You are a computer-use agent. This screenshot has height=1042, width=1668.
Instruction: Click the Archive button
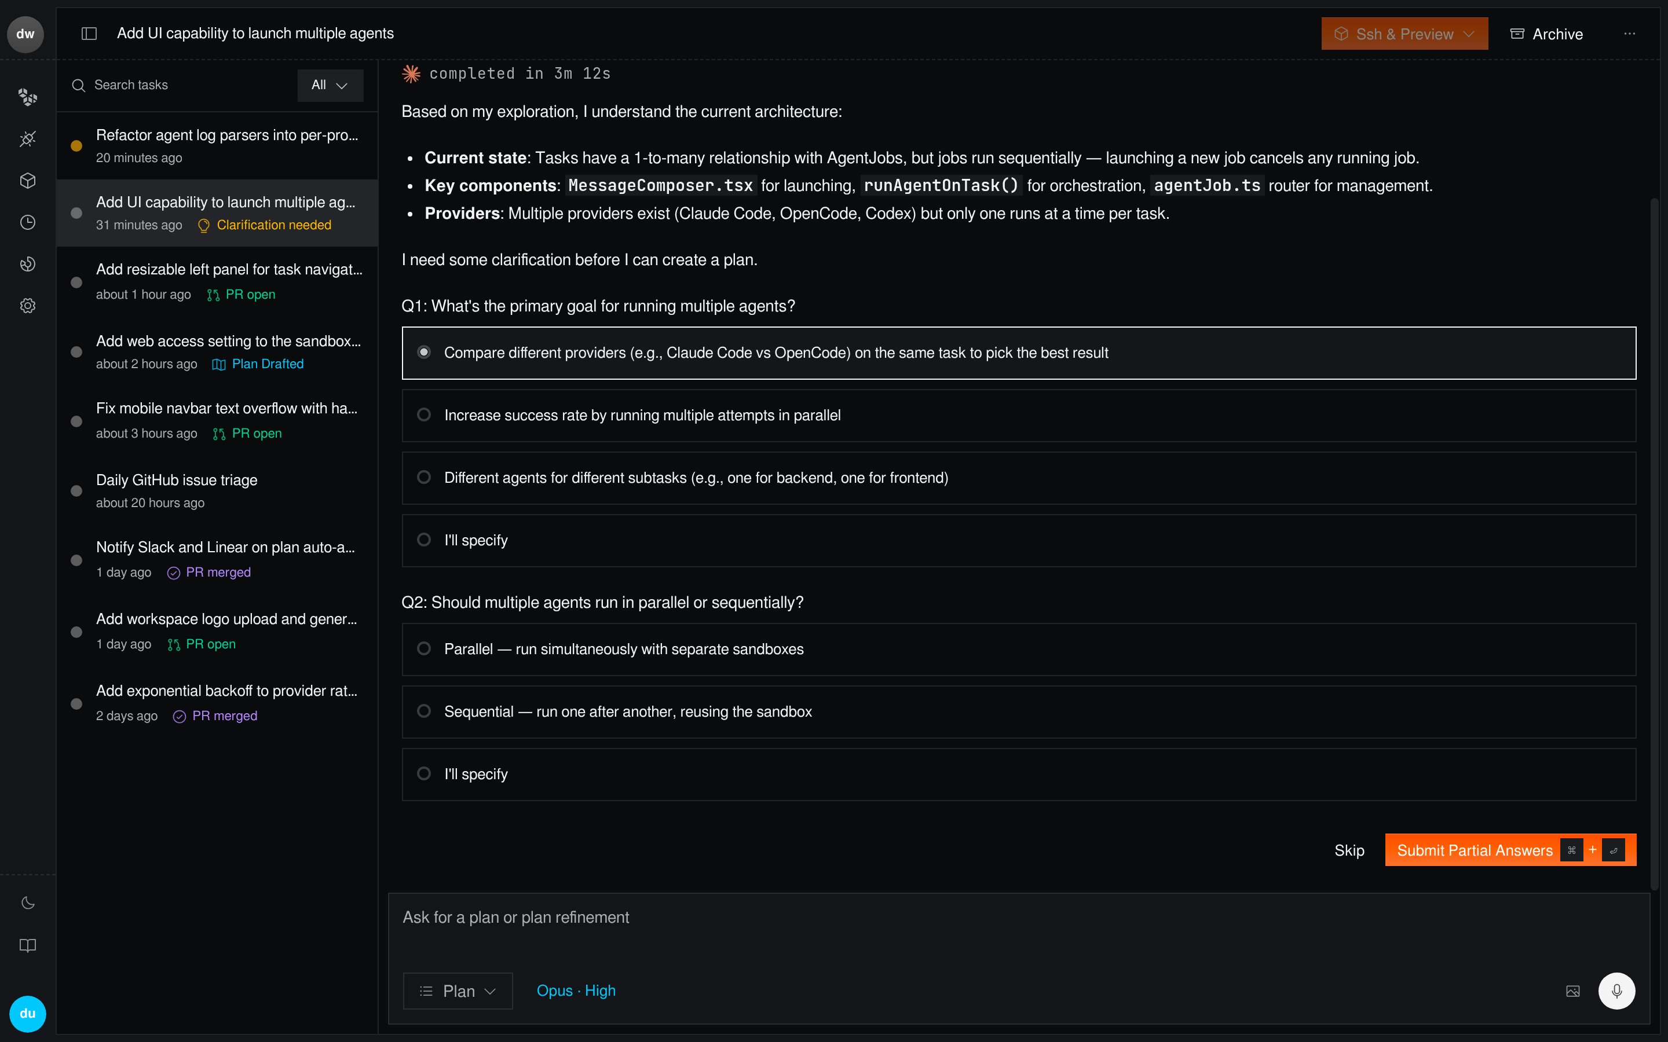point(1547,34)
